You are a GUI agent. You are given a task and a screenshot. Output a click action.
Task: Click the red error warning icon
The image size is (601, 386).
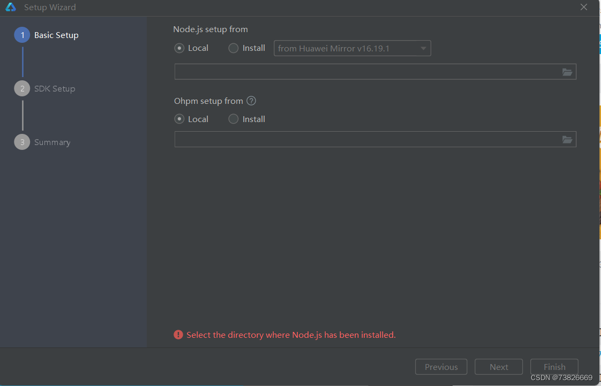[178, 335]
